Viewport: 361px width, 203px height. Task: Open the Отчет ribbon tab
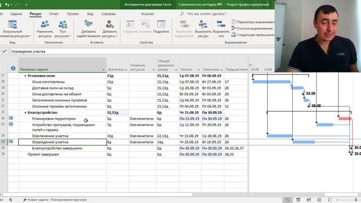pyautogui.click(x=54, y=14)
